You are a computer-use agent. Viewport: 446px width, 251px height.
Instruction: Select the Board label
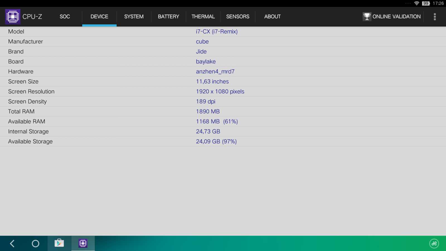16,62
